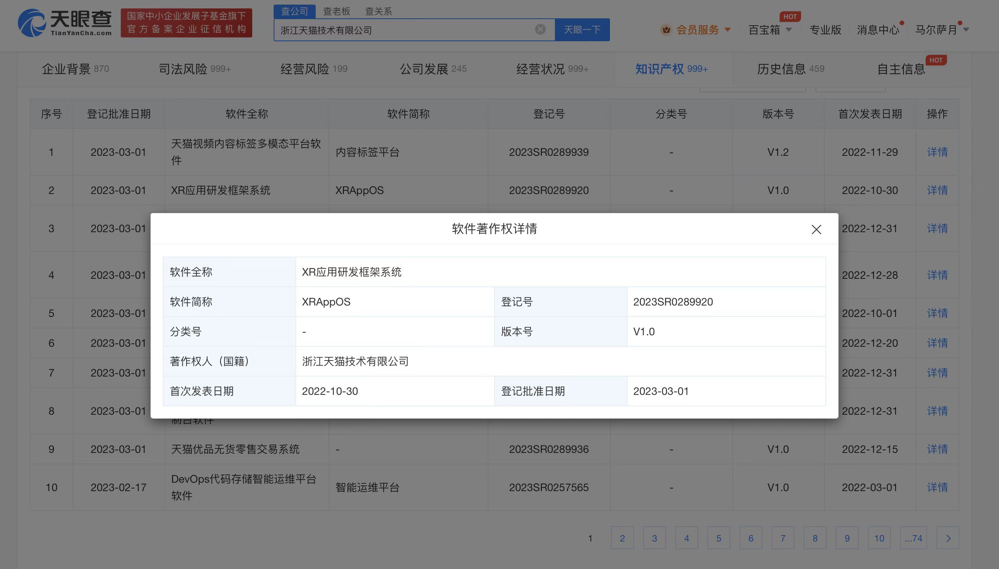Screen dimensions: 999x569
Task: Open the 企业背景 tab
Action: pyautogui.click(x=75, y=69)
